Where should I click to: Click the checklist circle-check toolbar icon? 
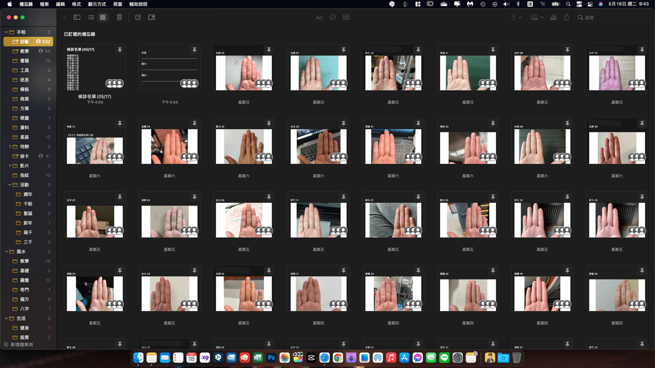333,17
